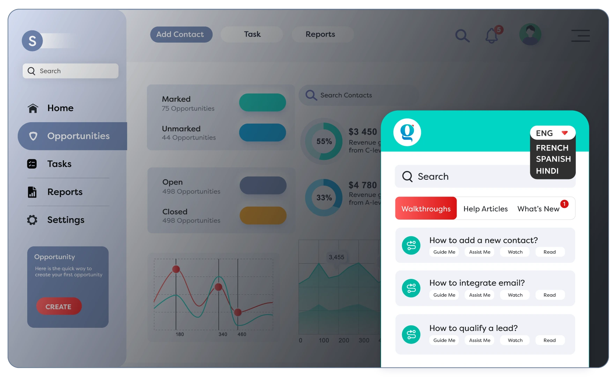Open the What's New tab
Viewport: 616px width, 377px height.
(538, 209)
